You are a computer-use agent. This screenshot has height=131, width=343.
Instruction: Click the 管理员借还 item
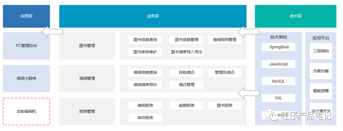(x=225, y=73)
